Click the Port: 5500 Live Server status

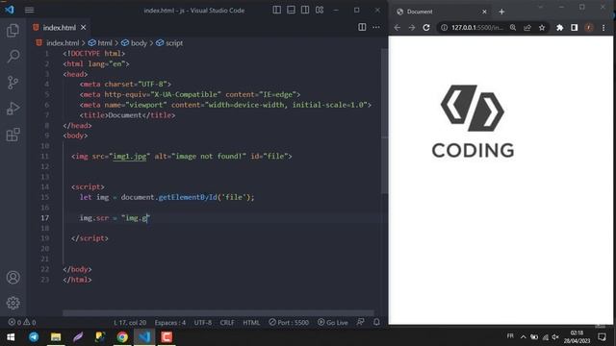pyautogui.click(x=289, y=323)
